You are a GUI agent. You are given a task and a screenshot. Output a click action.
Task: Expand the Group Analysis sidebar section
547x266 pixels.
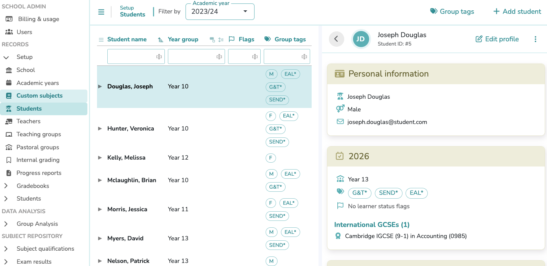pyautogui.click(x=6, y=224)
